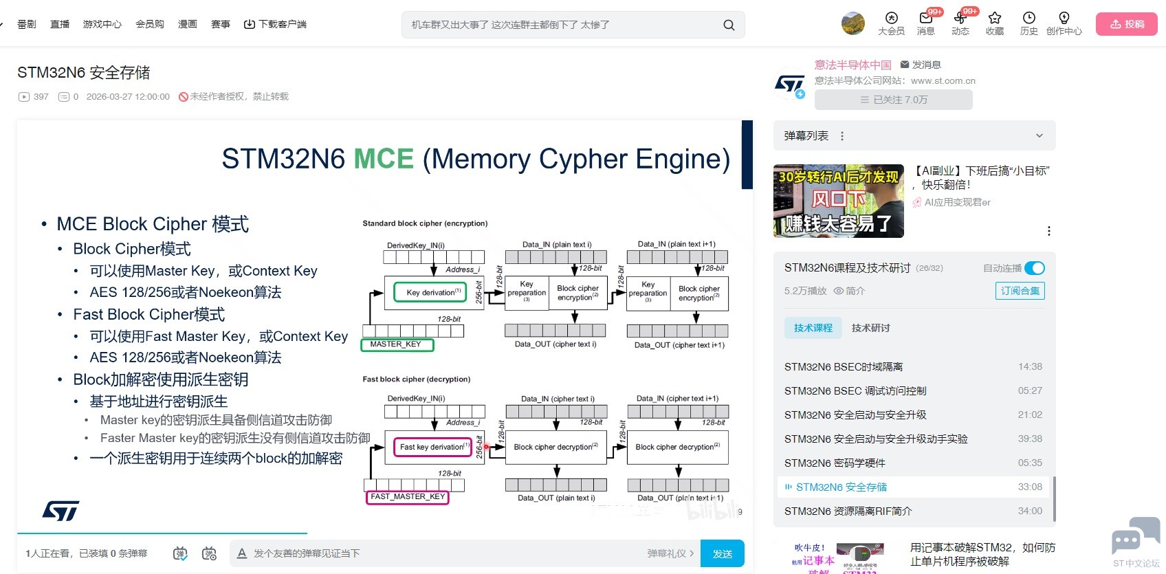
Task: Select the 技术课程 tab
Action: 813,328
